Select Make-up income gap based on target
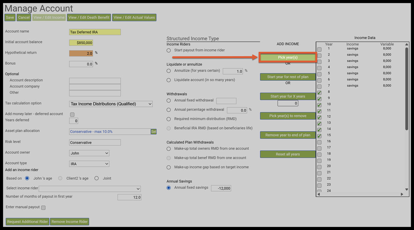 169,167
